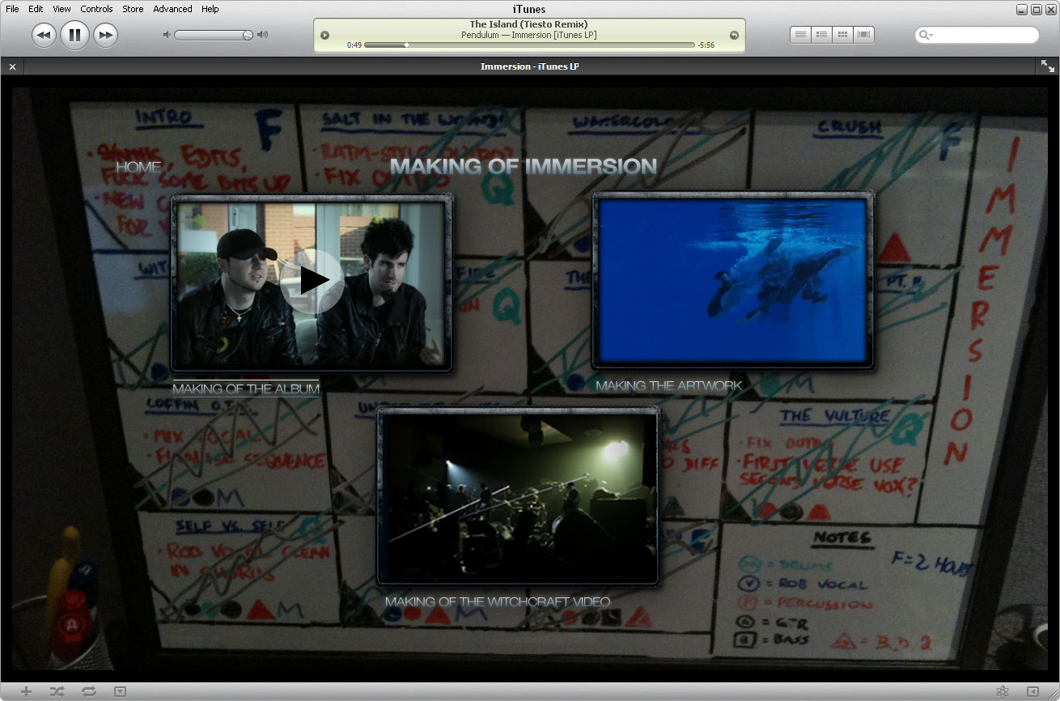Screen dimensions: 1060x701
Task: Click the song title The Island (Tiesto Remix)
Action: tap(529, 24)
